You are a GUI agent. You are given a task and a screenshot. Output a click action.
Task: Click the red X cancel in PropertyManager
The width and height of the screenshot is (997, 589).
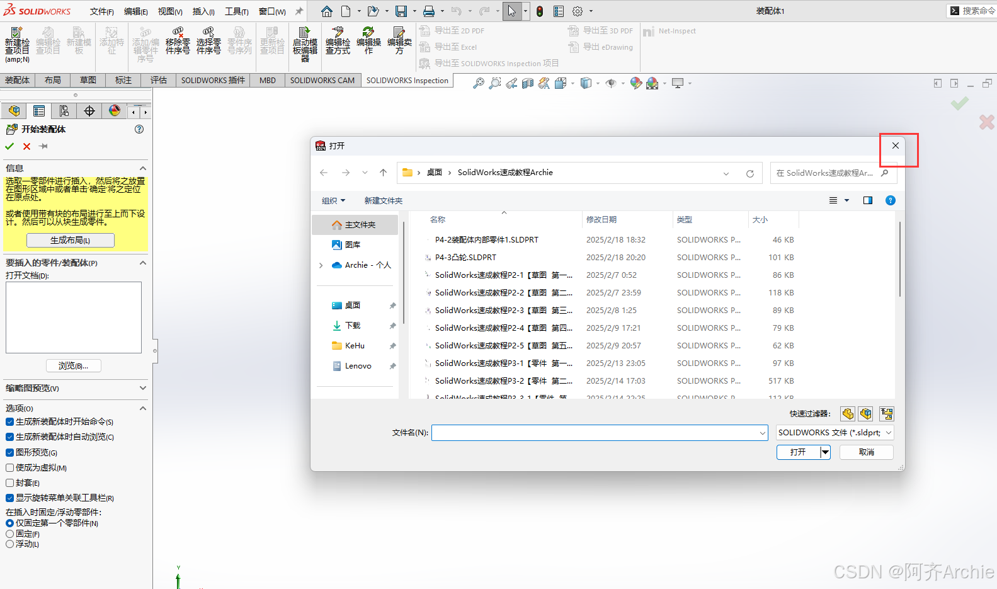click(x=26, y=146)
